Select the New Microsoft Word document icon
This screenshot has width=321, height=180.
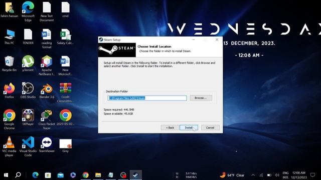(65, 65)
